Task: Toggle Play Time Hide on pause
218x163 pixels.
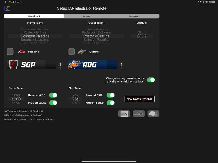Action: click(x=111, y=103)
